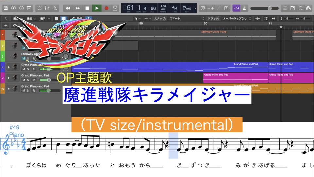Screen dimensions: 314x177
Task: Mute track 4 Grand Piano and Pad
Action: click(24, 69)
